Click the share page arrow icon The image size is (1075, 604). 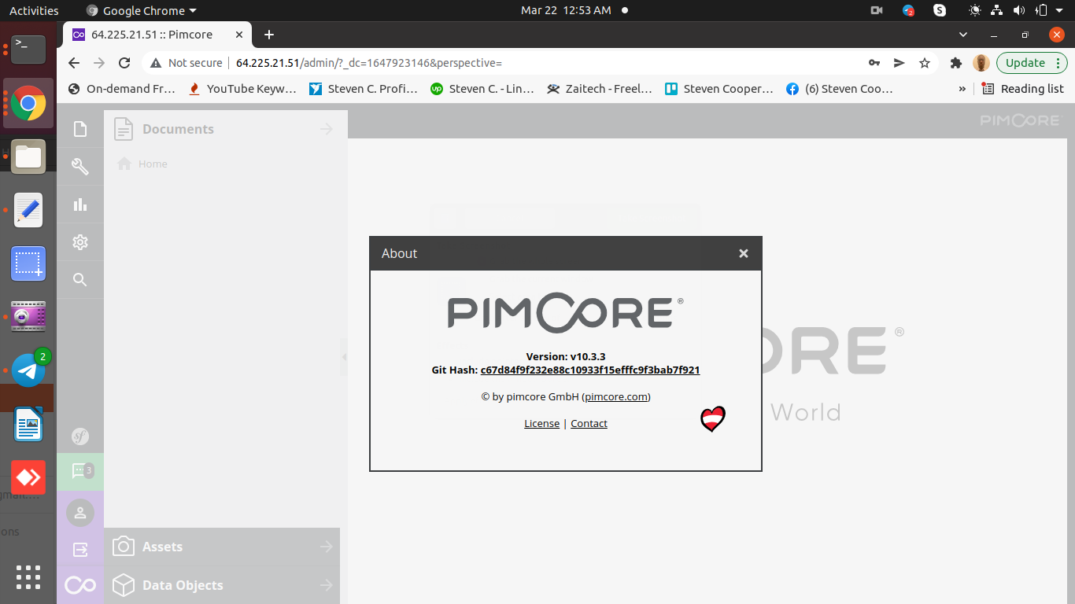900,63
